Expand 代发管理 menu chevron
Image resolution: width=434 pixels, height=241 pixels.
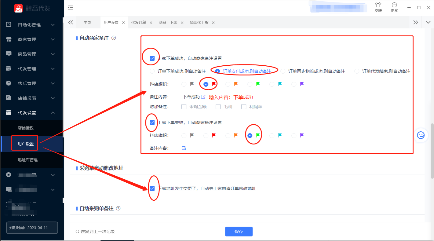[x=53, y=69]
